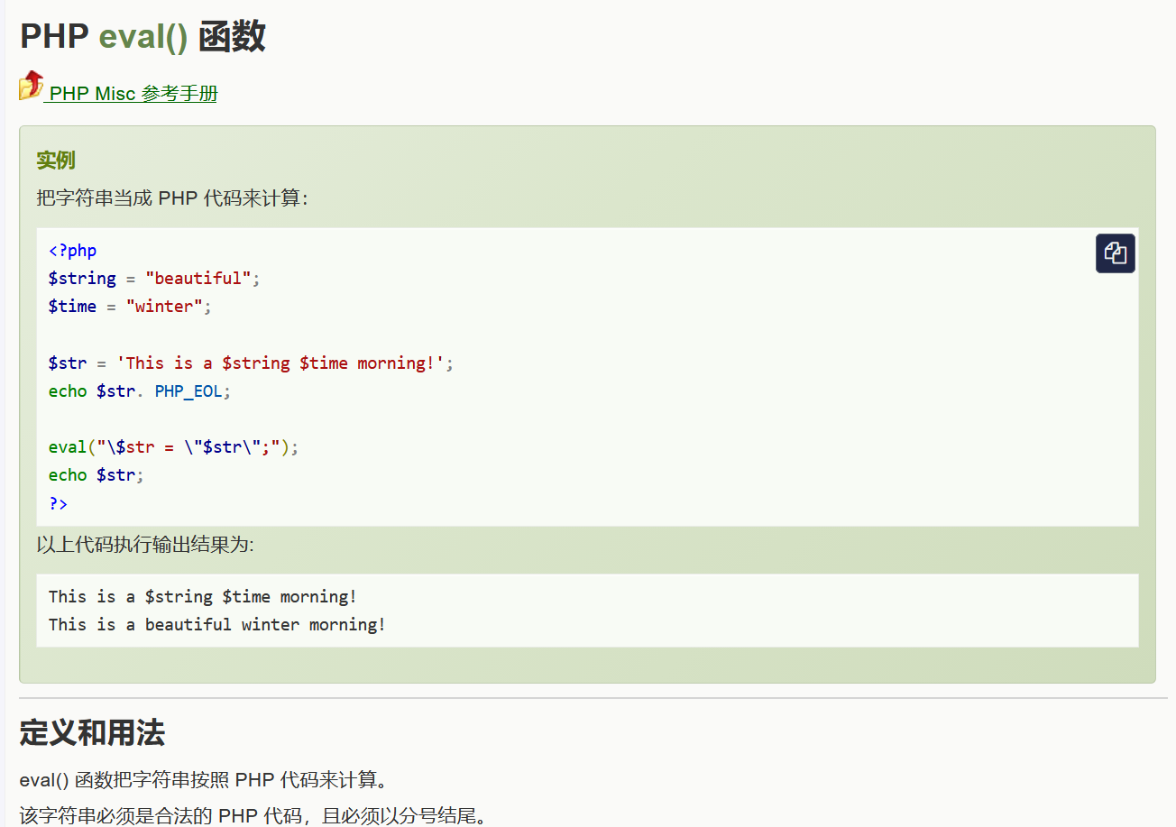Screen dimensions: 1176x827
Task: Click output line 'This is a $string $time morning!'
Action: click(203, 597)
